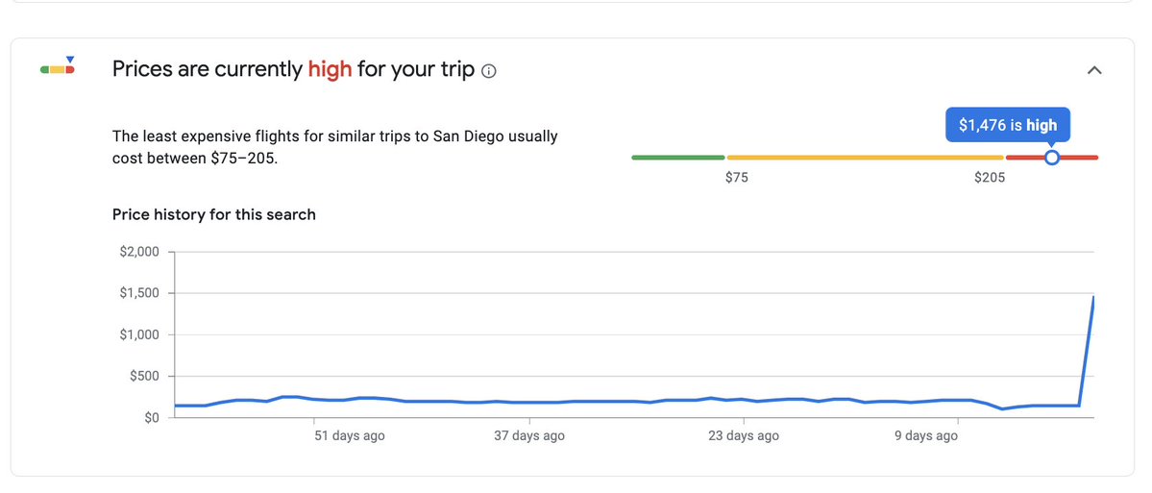Click the $2,000 y-axis label

[139, 252]
